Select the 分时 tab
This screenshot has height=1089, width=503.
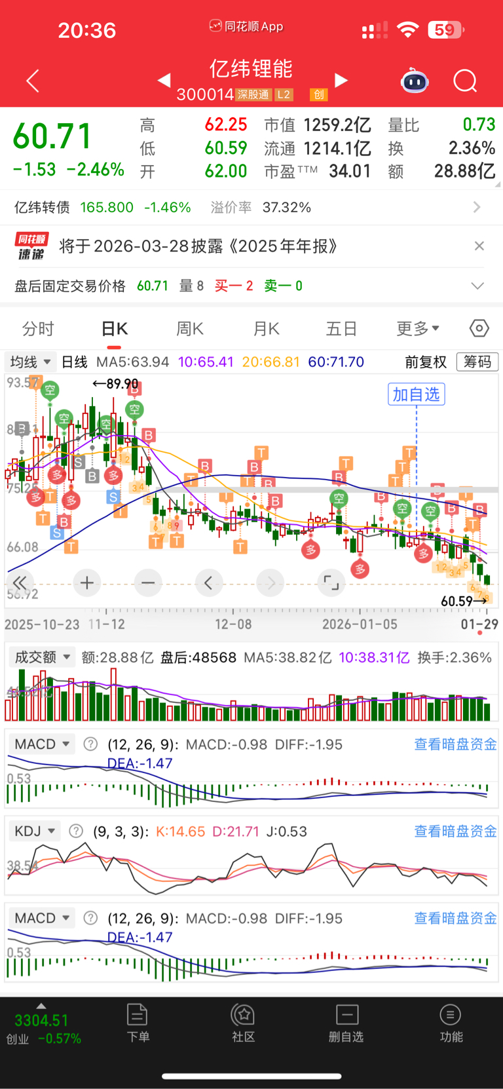(x=38, y=328)
